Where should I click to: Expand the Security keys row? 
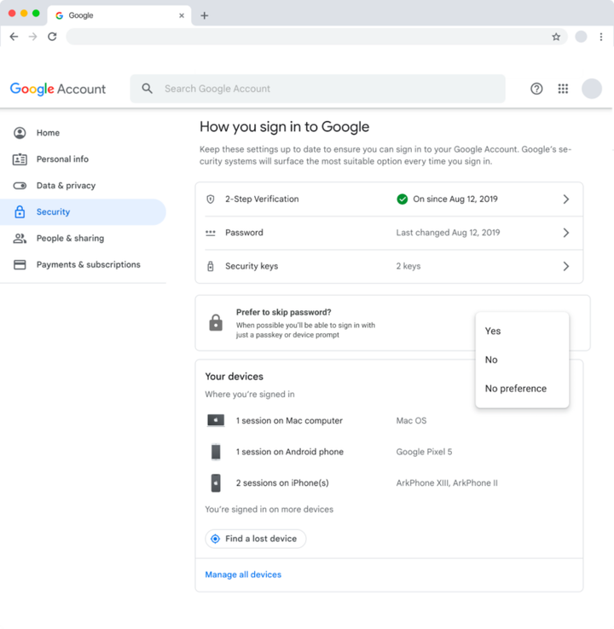tap(565, 266)
